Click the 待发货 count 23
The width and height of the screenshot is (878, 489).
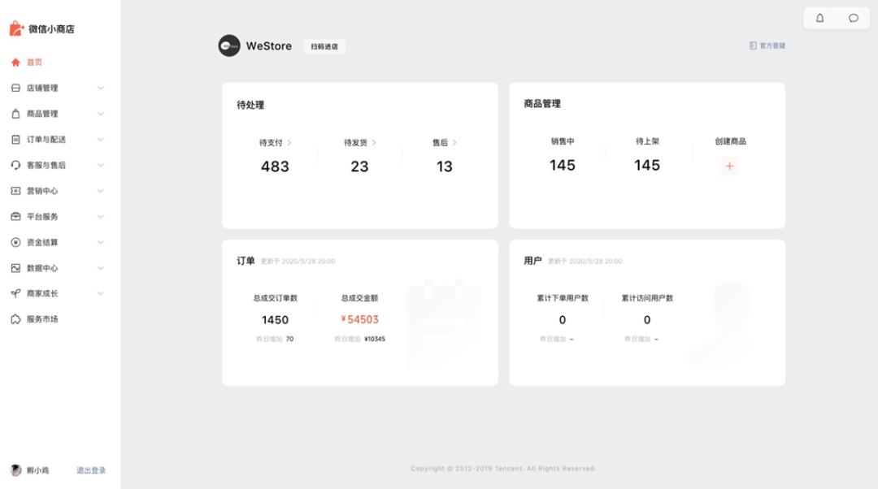pyautogui.click(x=359, y=167)
